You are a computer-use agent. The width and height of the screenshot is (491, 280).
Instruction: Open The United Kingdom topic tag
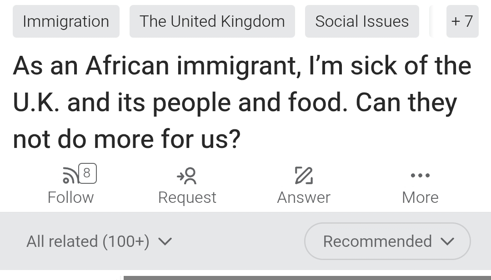click(212, 21)
